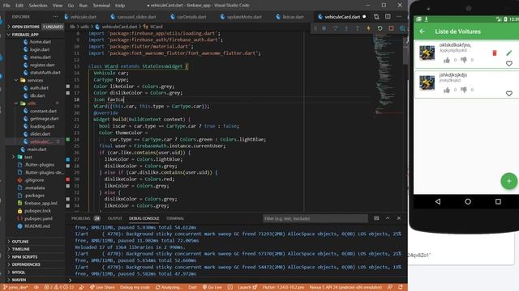Image resolution: width=519 pixels, height=291 pixels.
Task: Collapse the OPEN EDITORS section
Action: (35, 27)
